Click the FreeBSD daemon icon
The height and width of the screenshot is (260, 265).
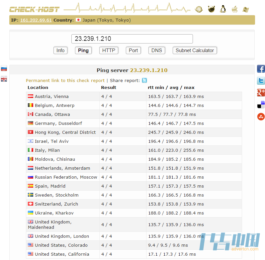pos(211,9)
